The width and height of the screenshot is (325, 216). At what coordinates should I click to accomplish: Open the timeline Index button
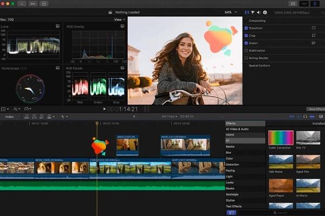(9, 117)
